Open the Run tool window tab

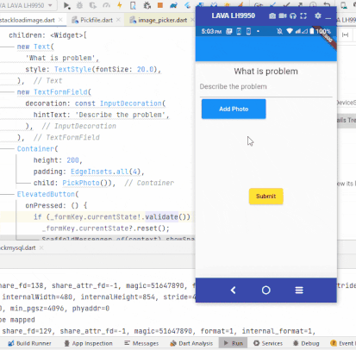[234, 343]
